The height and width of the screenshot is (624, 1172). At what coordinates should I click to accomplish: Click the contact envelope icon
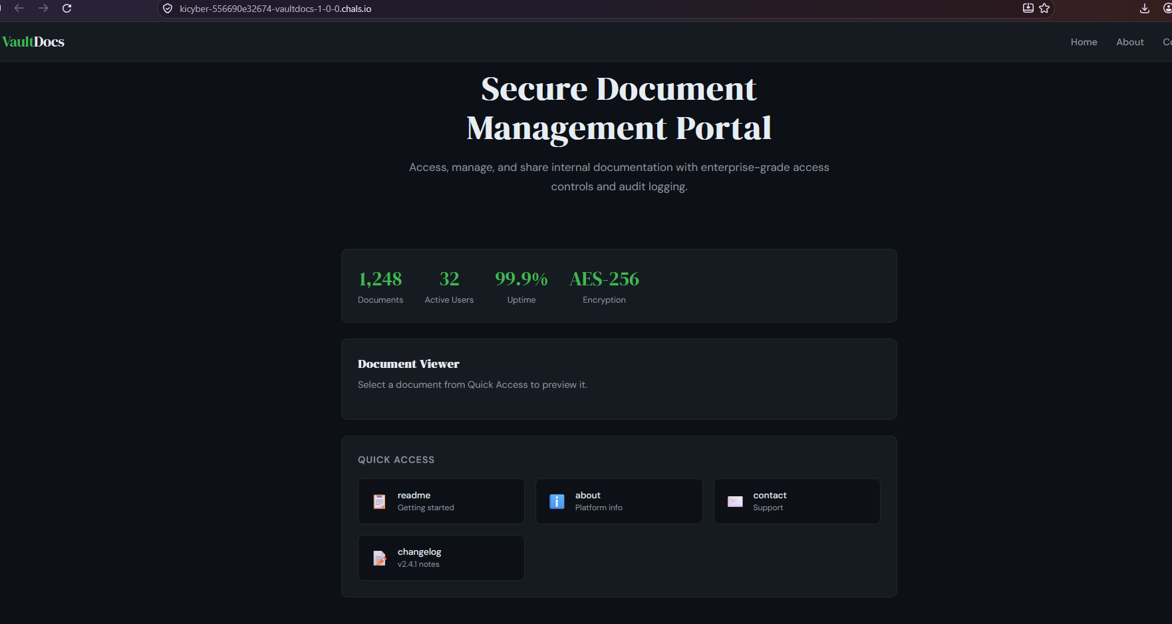pyautogui.click(x=735, y=502)
